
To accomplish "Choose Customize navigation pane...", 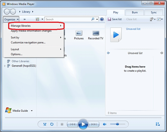I will (x=36, y=42).
